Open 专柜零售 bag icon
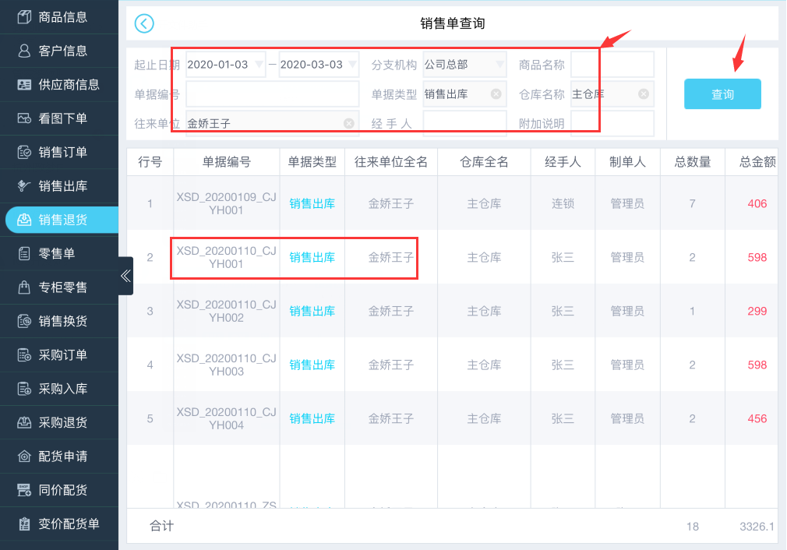 coord(24,287)
